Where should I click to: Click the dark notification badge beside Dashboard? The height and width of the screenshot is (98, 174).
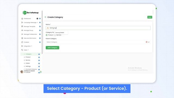[37, 19]
